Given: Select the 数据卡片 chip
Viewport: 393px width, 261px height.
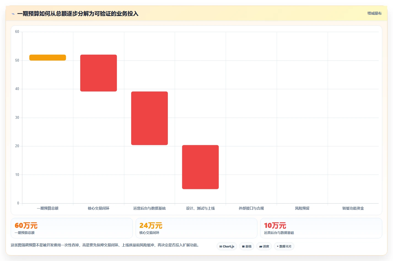Looking at the screenshot, I should [284, 246].
